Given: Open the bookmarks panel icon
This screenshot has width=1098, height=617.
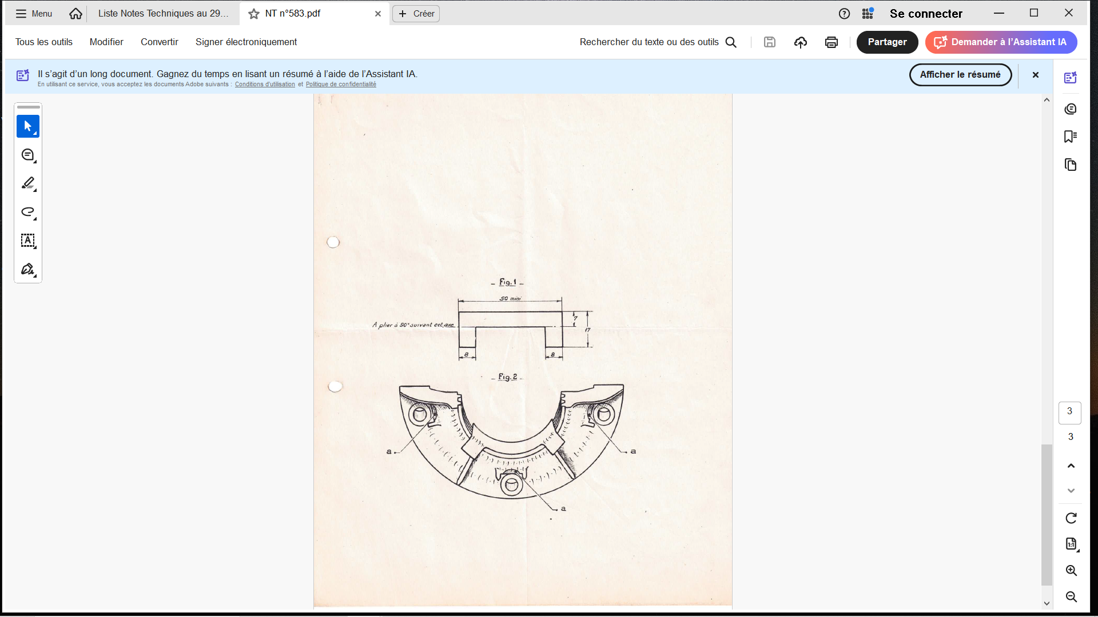Looking at the screenshot, I should pyautogui.click(x=1071, y=137).
